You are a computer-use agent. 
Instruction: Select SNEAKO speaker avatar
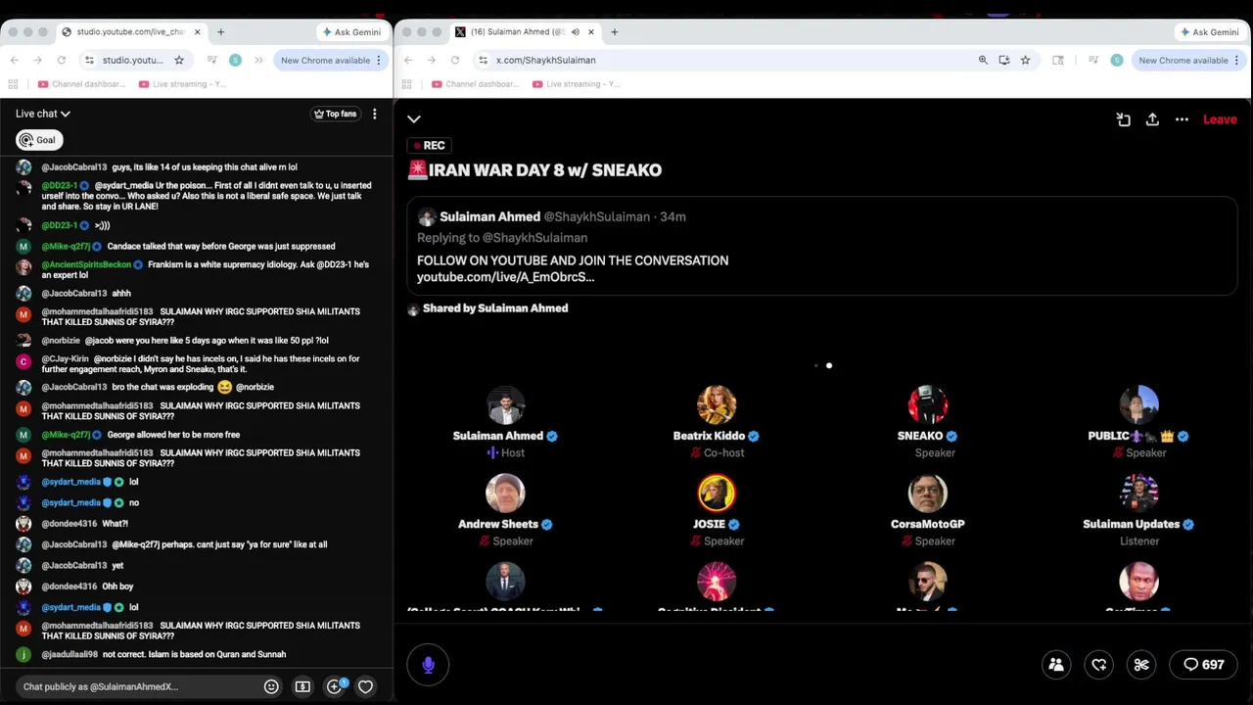click(x=928, y=405)
